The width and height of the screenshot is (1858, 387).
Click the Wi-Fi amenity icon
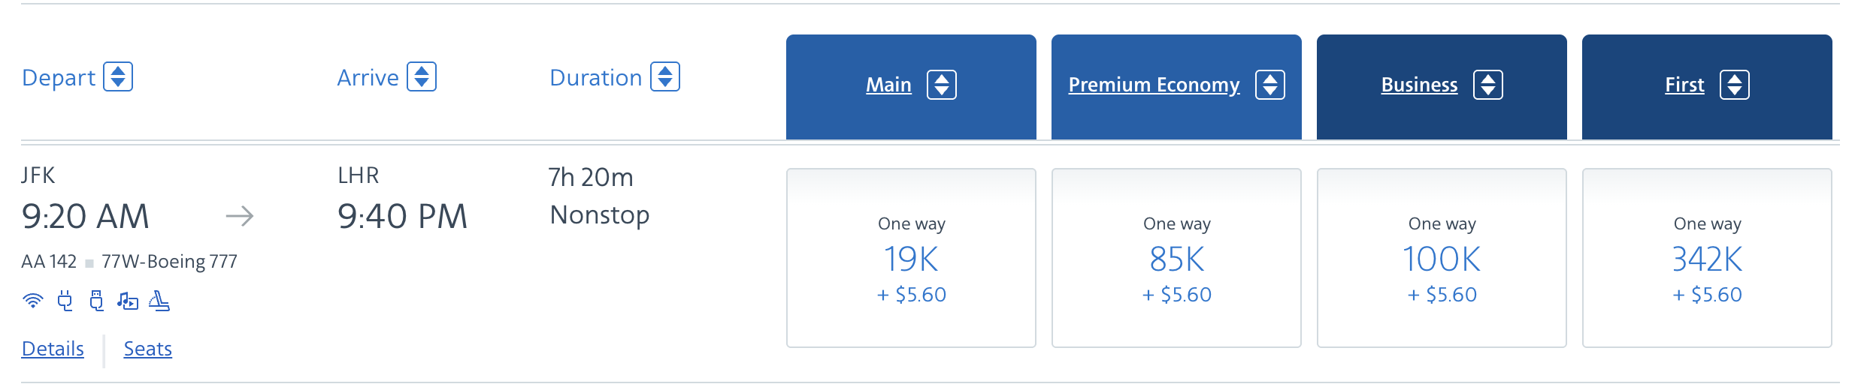[32, 301]
